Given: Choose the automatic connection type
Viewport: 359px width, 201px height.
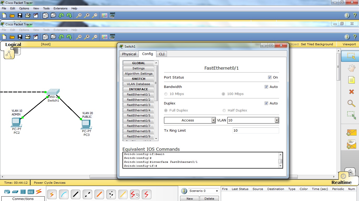Looking at the screenshot, I should pos(52,194).
